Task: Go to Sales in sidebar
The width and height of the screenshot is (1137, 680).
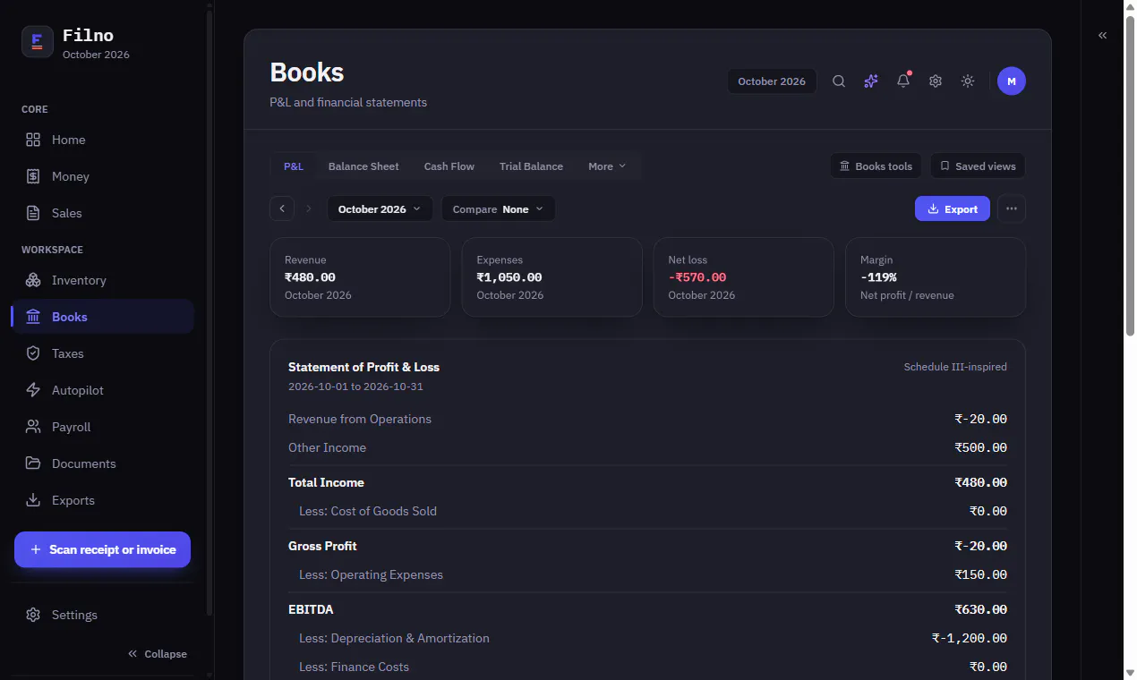Action: coord(102,213)
